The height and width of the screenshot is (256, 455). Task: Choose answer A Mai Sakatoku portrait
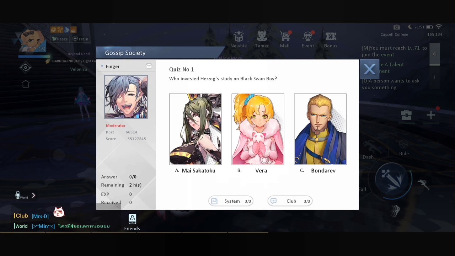click(195, 129)
